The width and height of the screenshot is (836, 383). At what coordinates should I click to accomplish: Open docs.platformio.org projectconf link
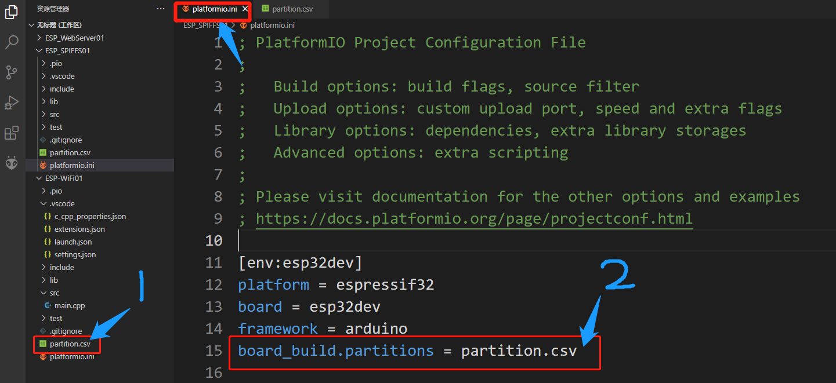point(474,218)
